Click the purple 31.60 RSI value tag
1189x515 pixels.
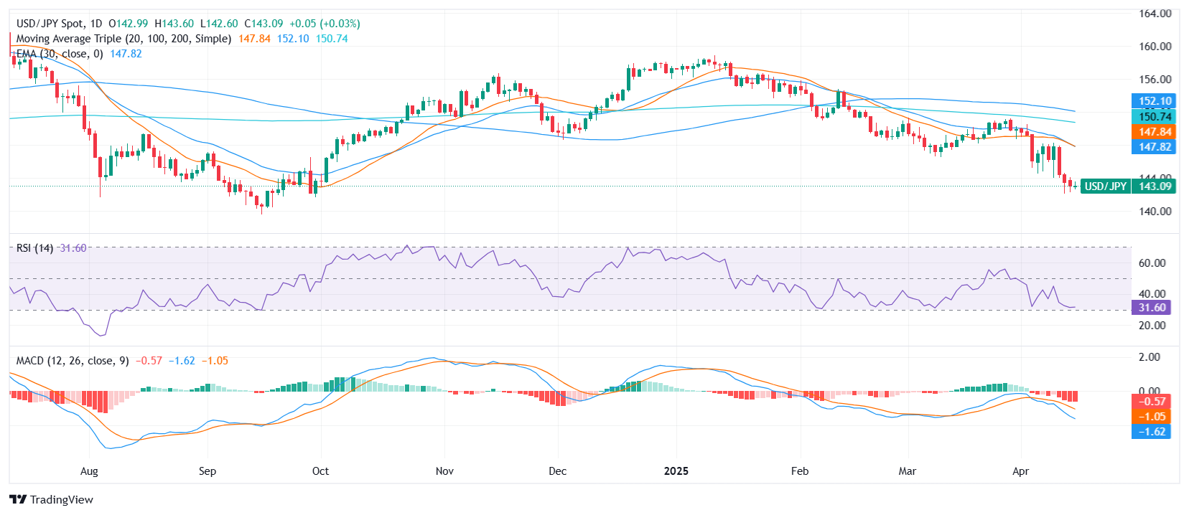(x=1151, y=308)
